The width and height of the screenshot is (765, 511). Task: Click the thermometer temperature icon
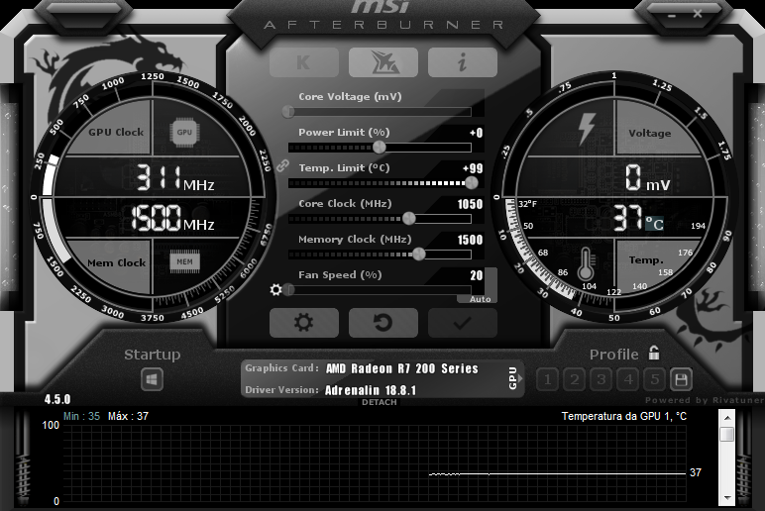tap(586, 264)
